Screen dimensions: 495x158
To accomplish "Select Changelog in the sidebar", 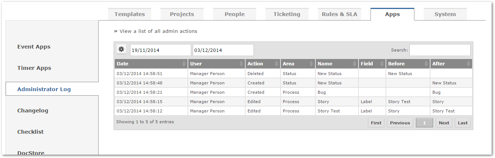I will click(33, 111).
